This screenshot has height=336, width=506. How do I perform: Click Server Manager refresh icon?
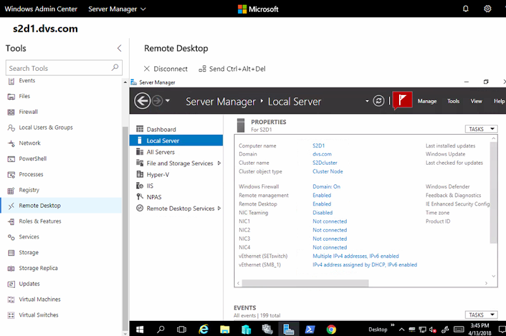[x=378, y=101]
